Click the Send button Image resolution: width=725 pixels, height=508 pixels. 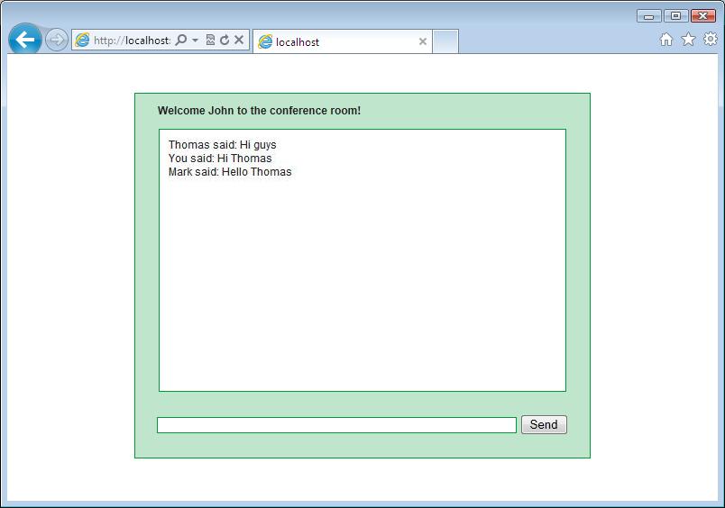544,424
